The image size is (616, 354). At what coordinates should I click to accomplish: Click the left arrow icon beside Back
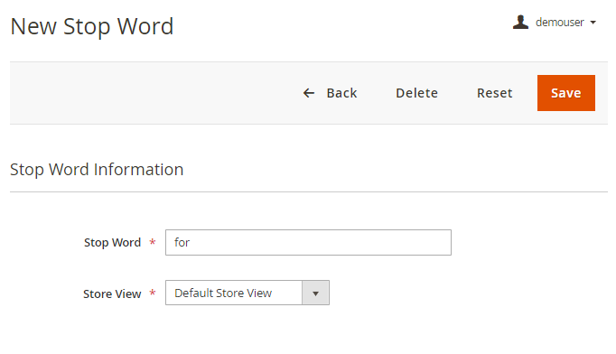309,93
